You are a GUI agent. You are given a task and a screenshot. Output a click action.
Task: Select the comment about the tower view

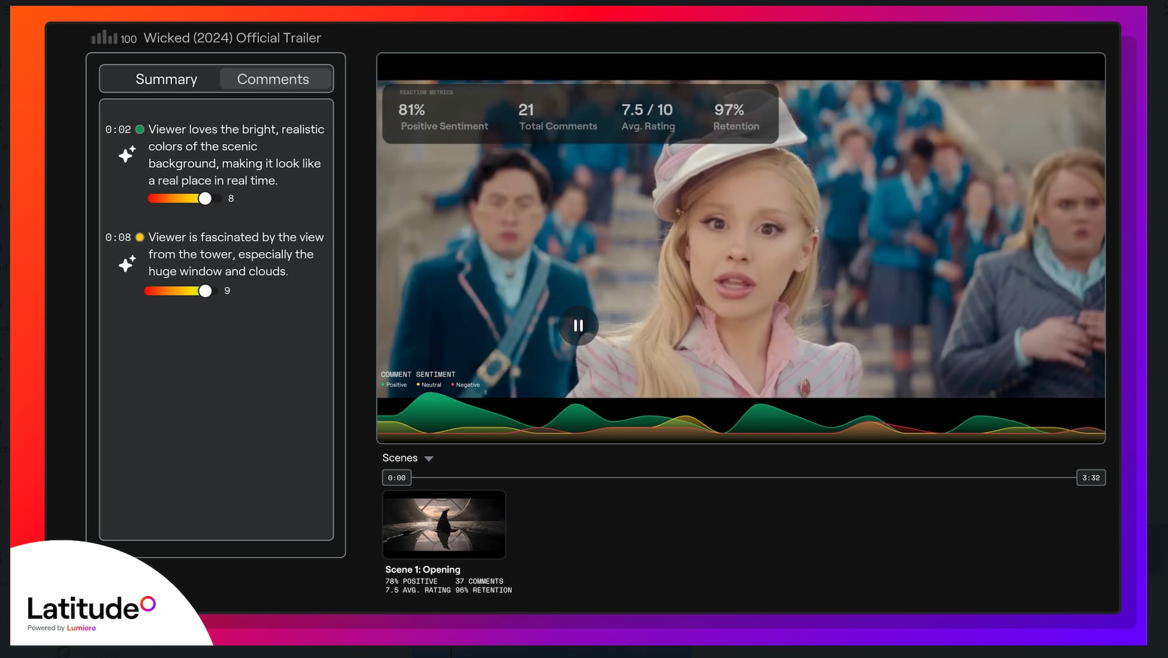coord(236,254)
